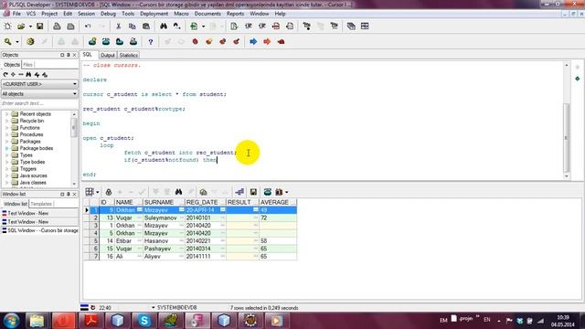Click the Tile windows icon in top toolbar
This screenshot has height=329, width=585.
pyautogui.click(x=365, y=27)
